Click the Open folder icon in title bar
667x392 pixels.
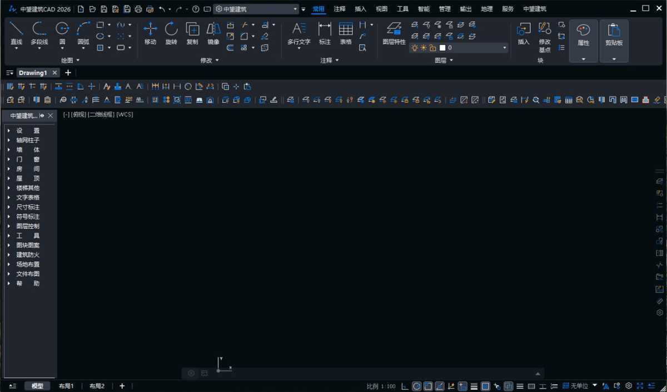click(x=92, y=9)
